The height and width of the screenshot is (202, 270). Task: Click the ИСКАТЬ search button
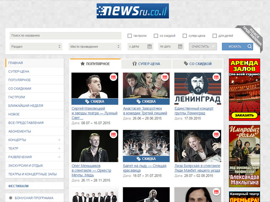[238, 47]
